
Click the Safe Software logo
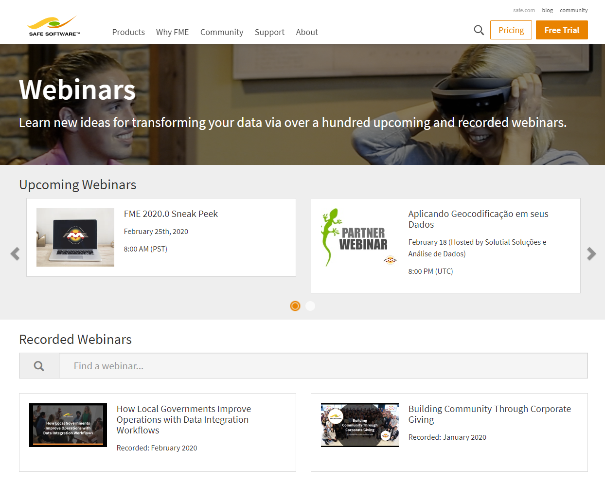coord(53,26)
